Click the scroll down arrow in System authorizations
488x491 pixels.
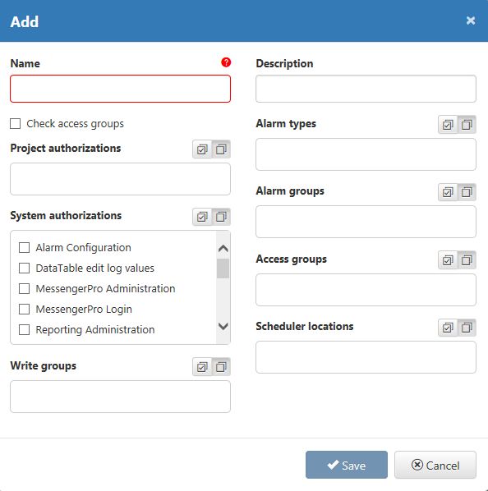(223, 326)
